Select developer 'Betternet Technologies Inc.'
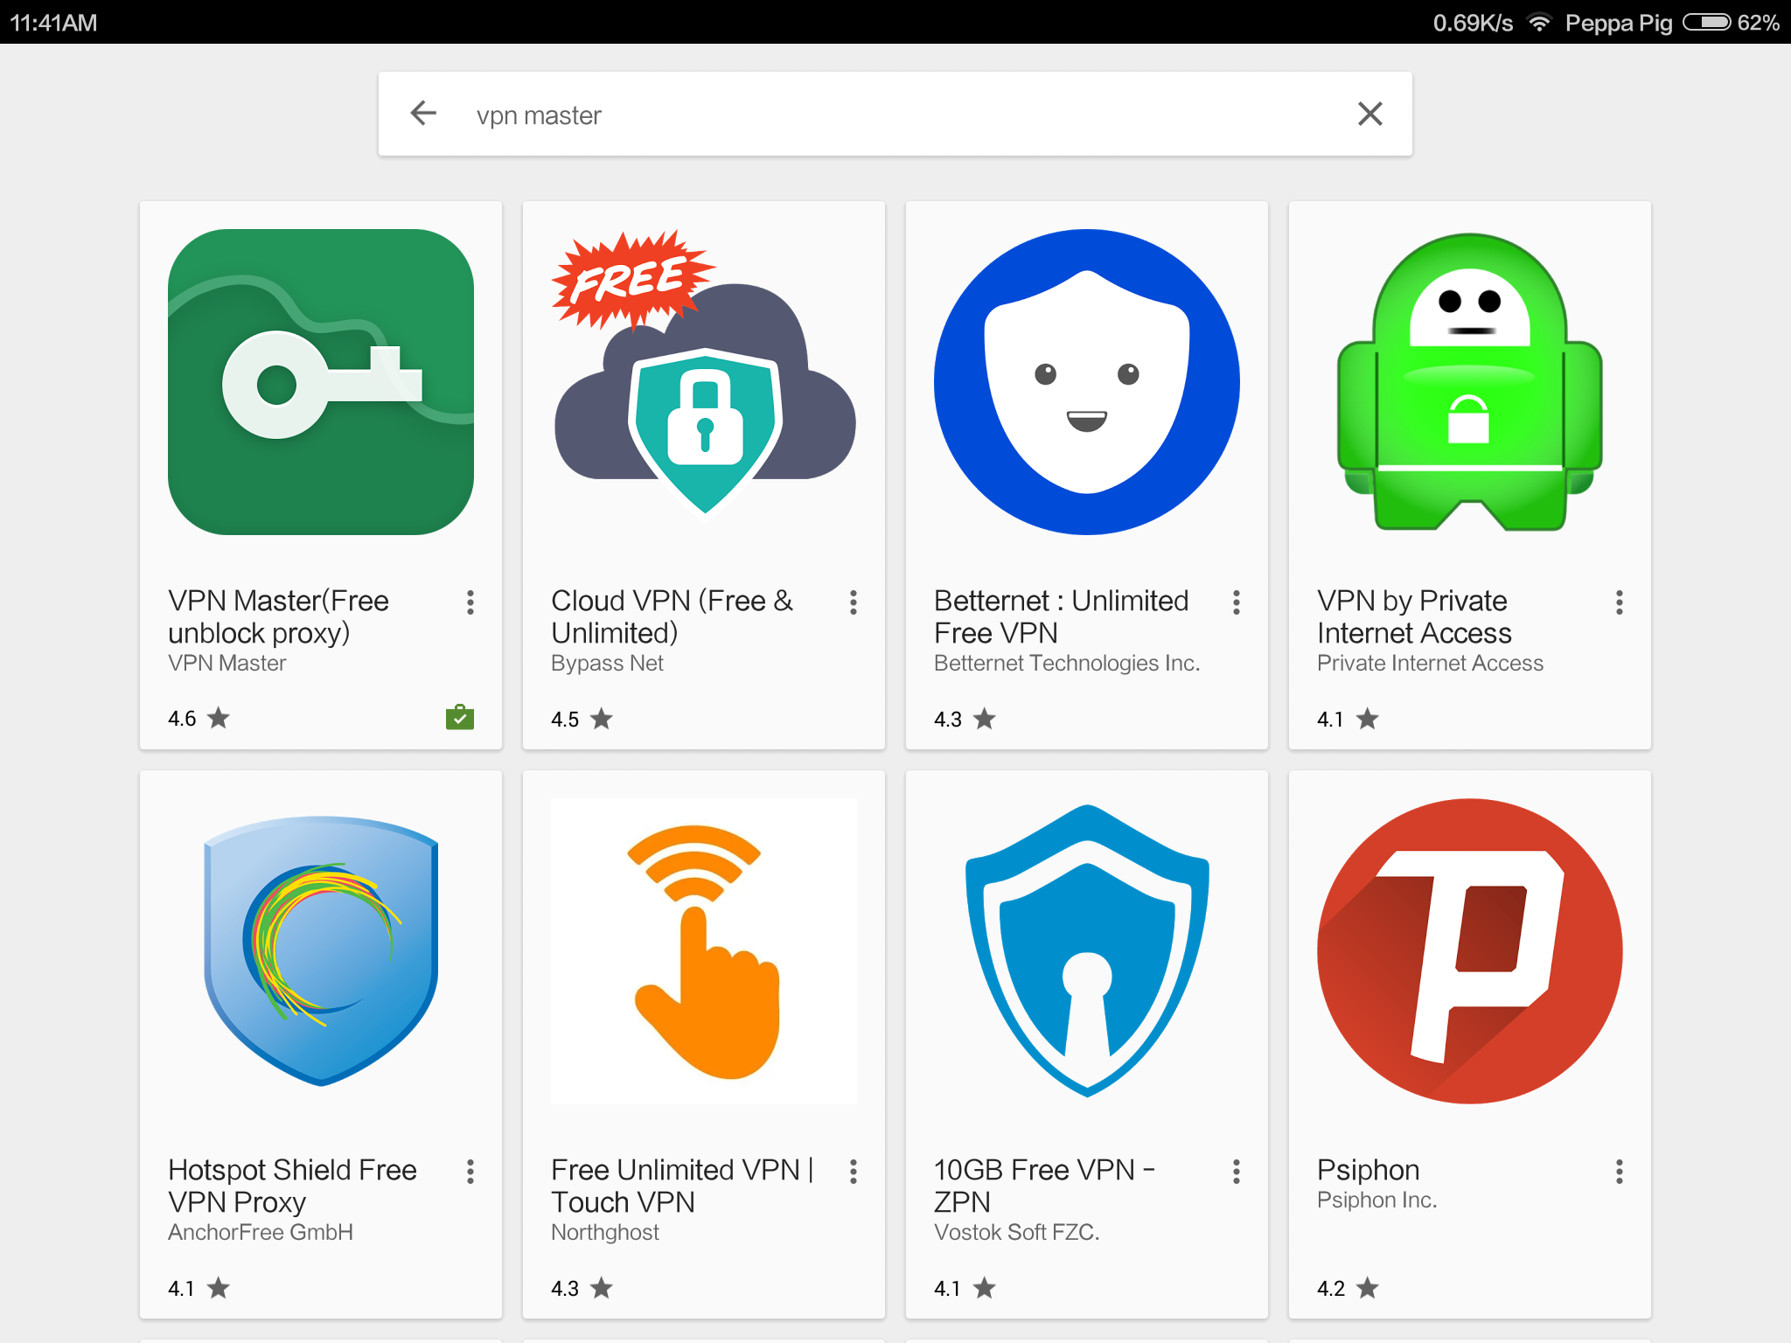Image resolution: width=1791 pixels, height=1343 pixels. click(1067, 664)
